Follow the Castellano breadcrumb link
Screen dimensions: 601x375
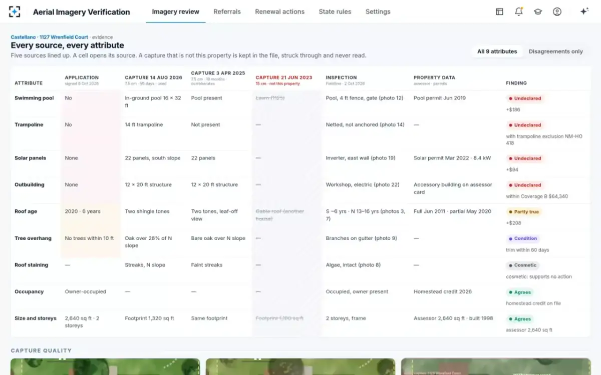click(x=24, y=37)
